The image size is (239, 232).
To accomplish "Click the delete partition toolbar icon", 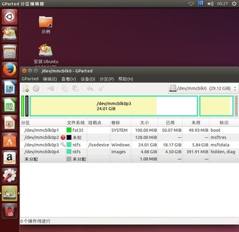I will point(36,88).
